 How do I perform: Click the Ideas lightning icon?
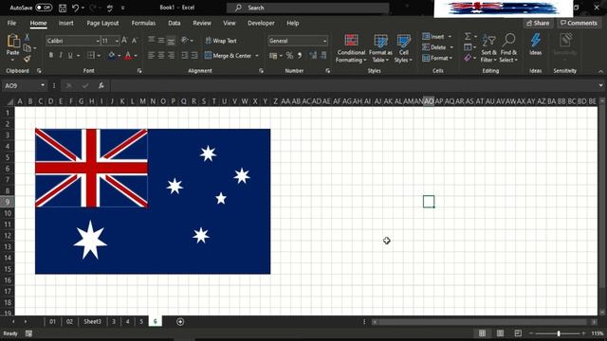(x=535, y=45)
